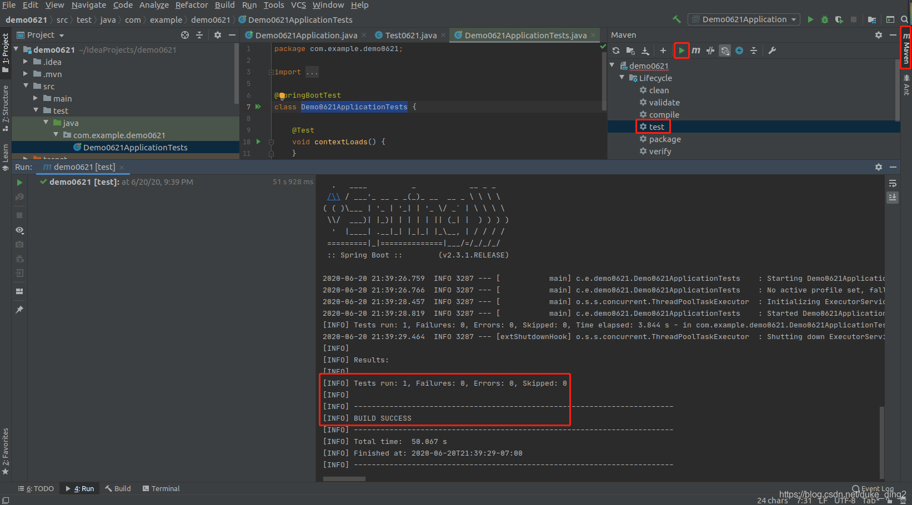The width and height of the screenshot is (912, 505).
Task: Click example in breadcrumb path
Action: [166, 20]
